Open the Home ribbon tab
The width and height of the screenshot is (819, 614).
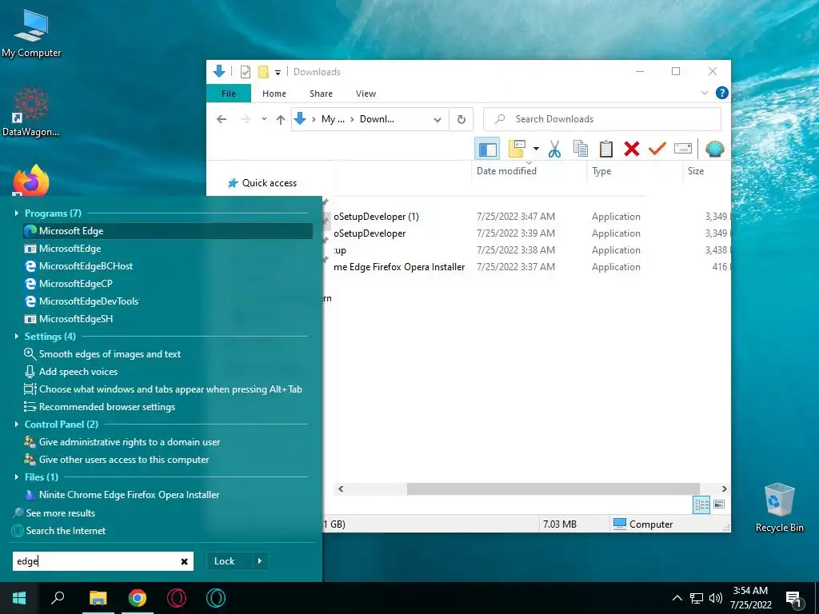click(x=274, y=94)
